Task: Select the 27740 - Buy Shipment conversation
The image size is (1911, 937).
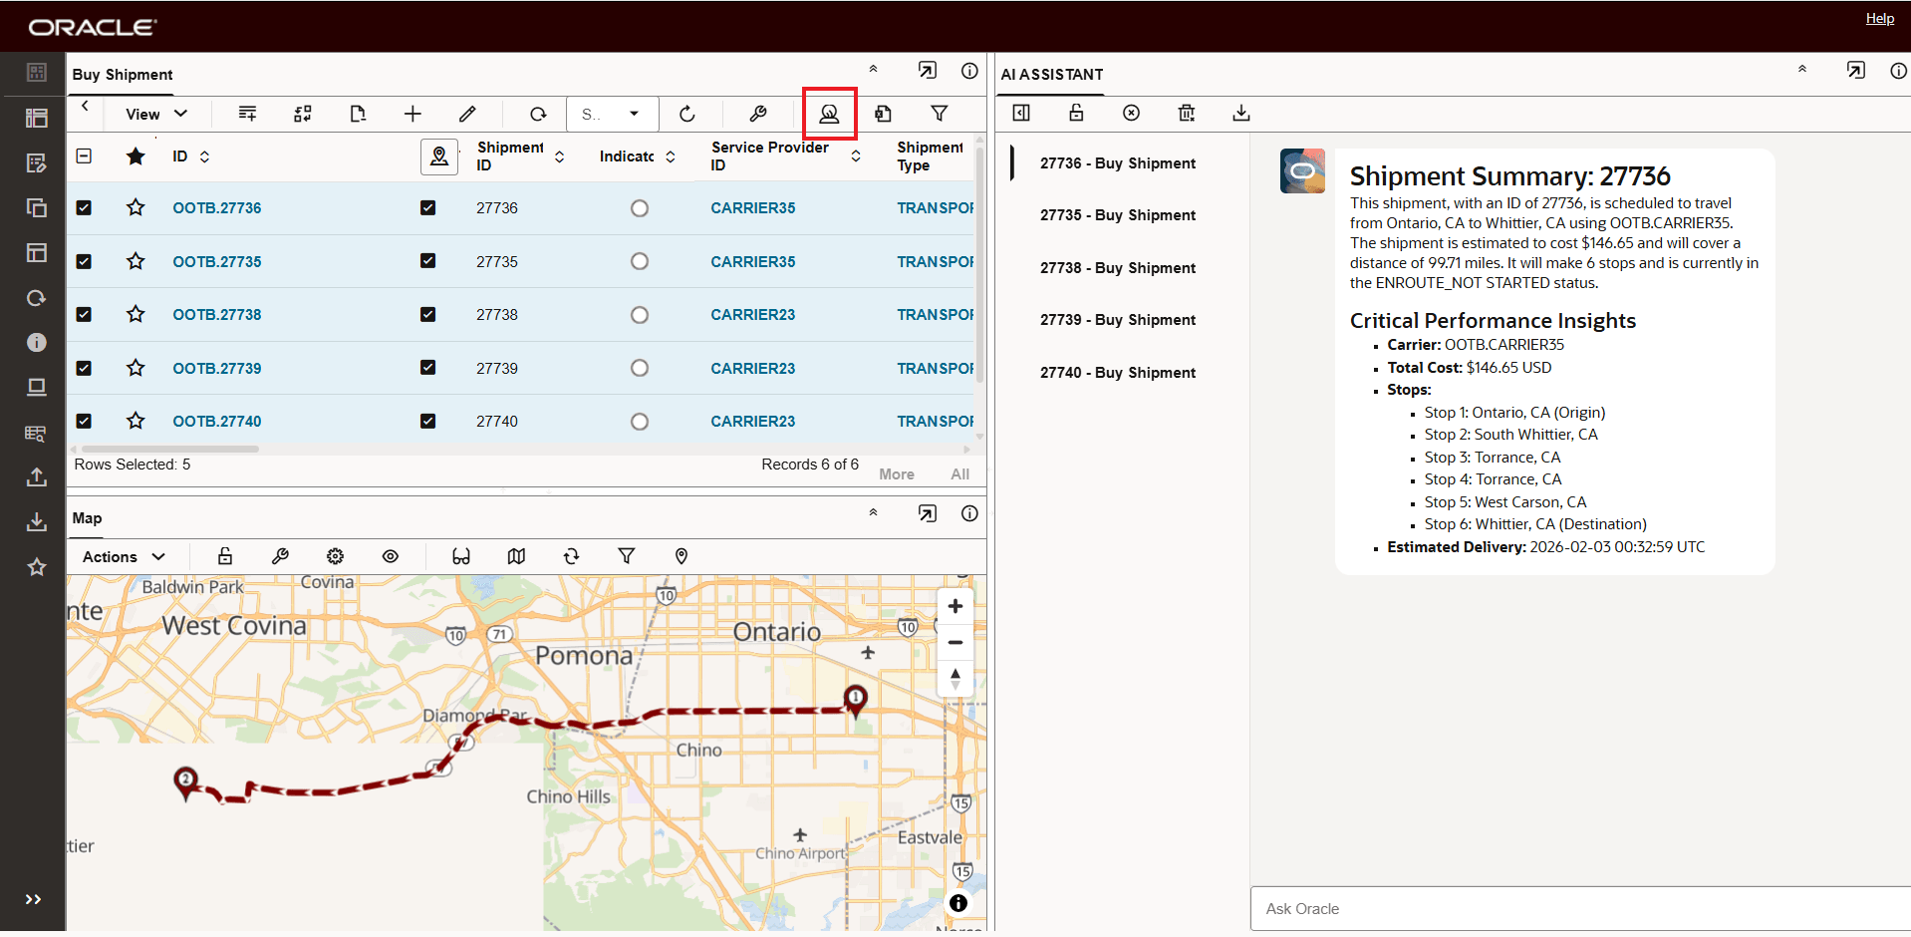Action: pos(1117,373)
